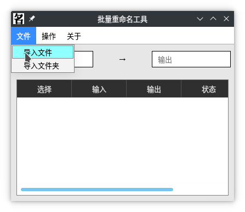Open the 文件 menu
Image resolution: width=245 pixels, height=212 pixels.
coord(24,36)
